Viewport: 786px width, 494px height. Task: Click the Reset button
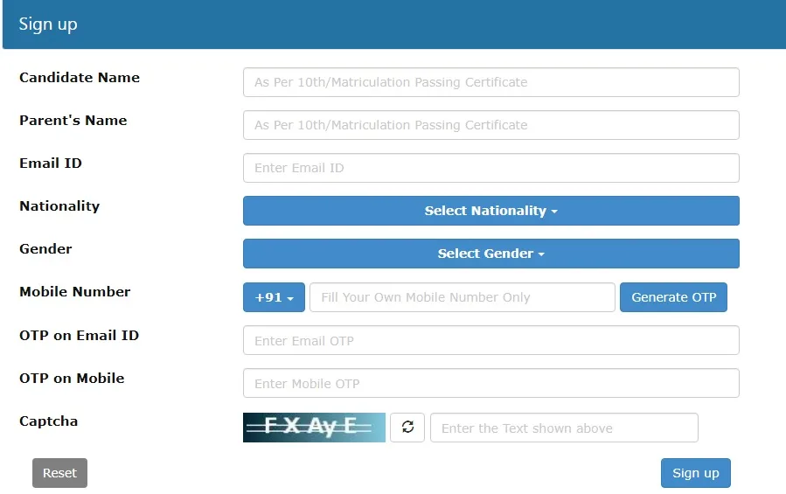pyautogui.click(x=59, y=473)
